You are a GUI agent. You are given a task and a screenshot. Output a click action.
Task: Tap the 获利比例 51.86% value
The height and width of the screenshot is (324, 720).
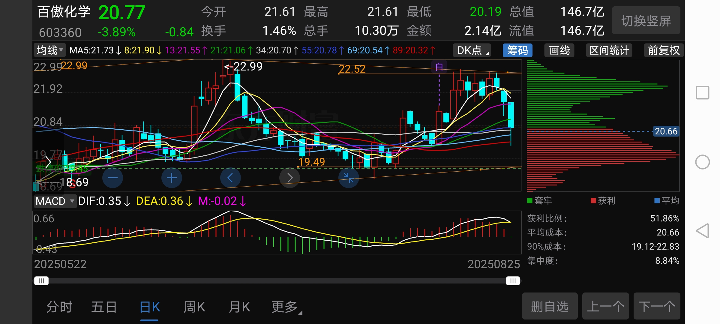pos(664,218)
